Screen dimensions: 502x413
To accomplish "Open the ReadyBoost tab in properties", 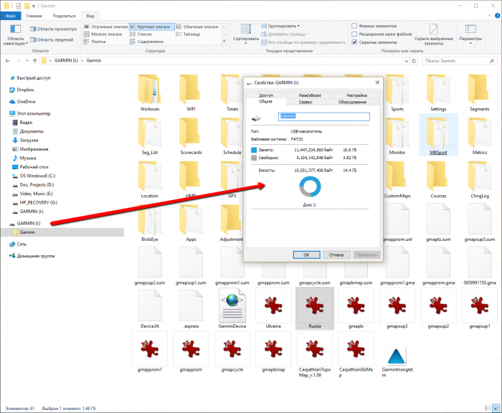I will coord(310,95).
